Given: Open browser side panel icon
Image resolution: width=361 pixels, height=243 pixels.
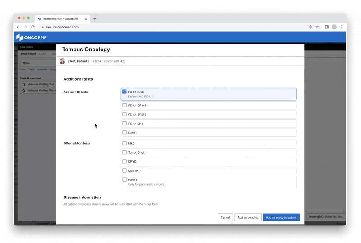Looking at the screenshot, I should 327,27.
